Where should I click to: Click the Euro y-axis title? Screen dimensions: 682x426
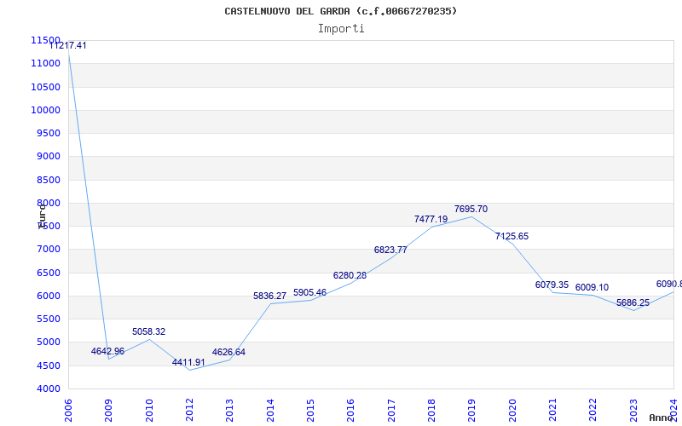[42, 216]
